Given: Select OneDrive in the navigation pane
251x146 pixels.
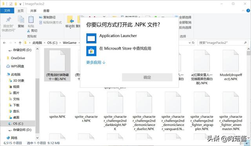Looking at the screenshot, I should 18,58.
